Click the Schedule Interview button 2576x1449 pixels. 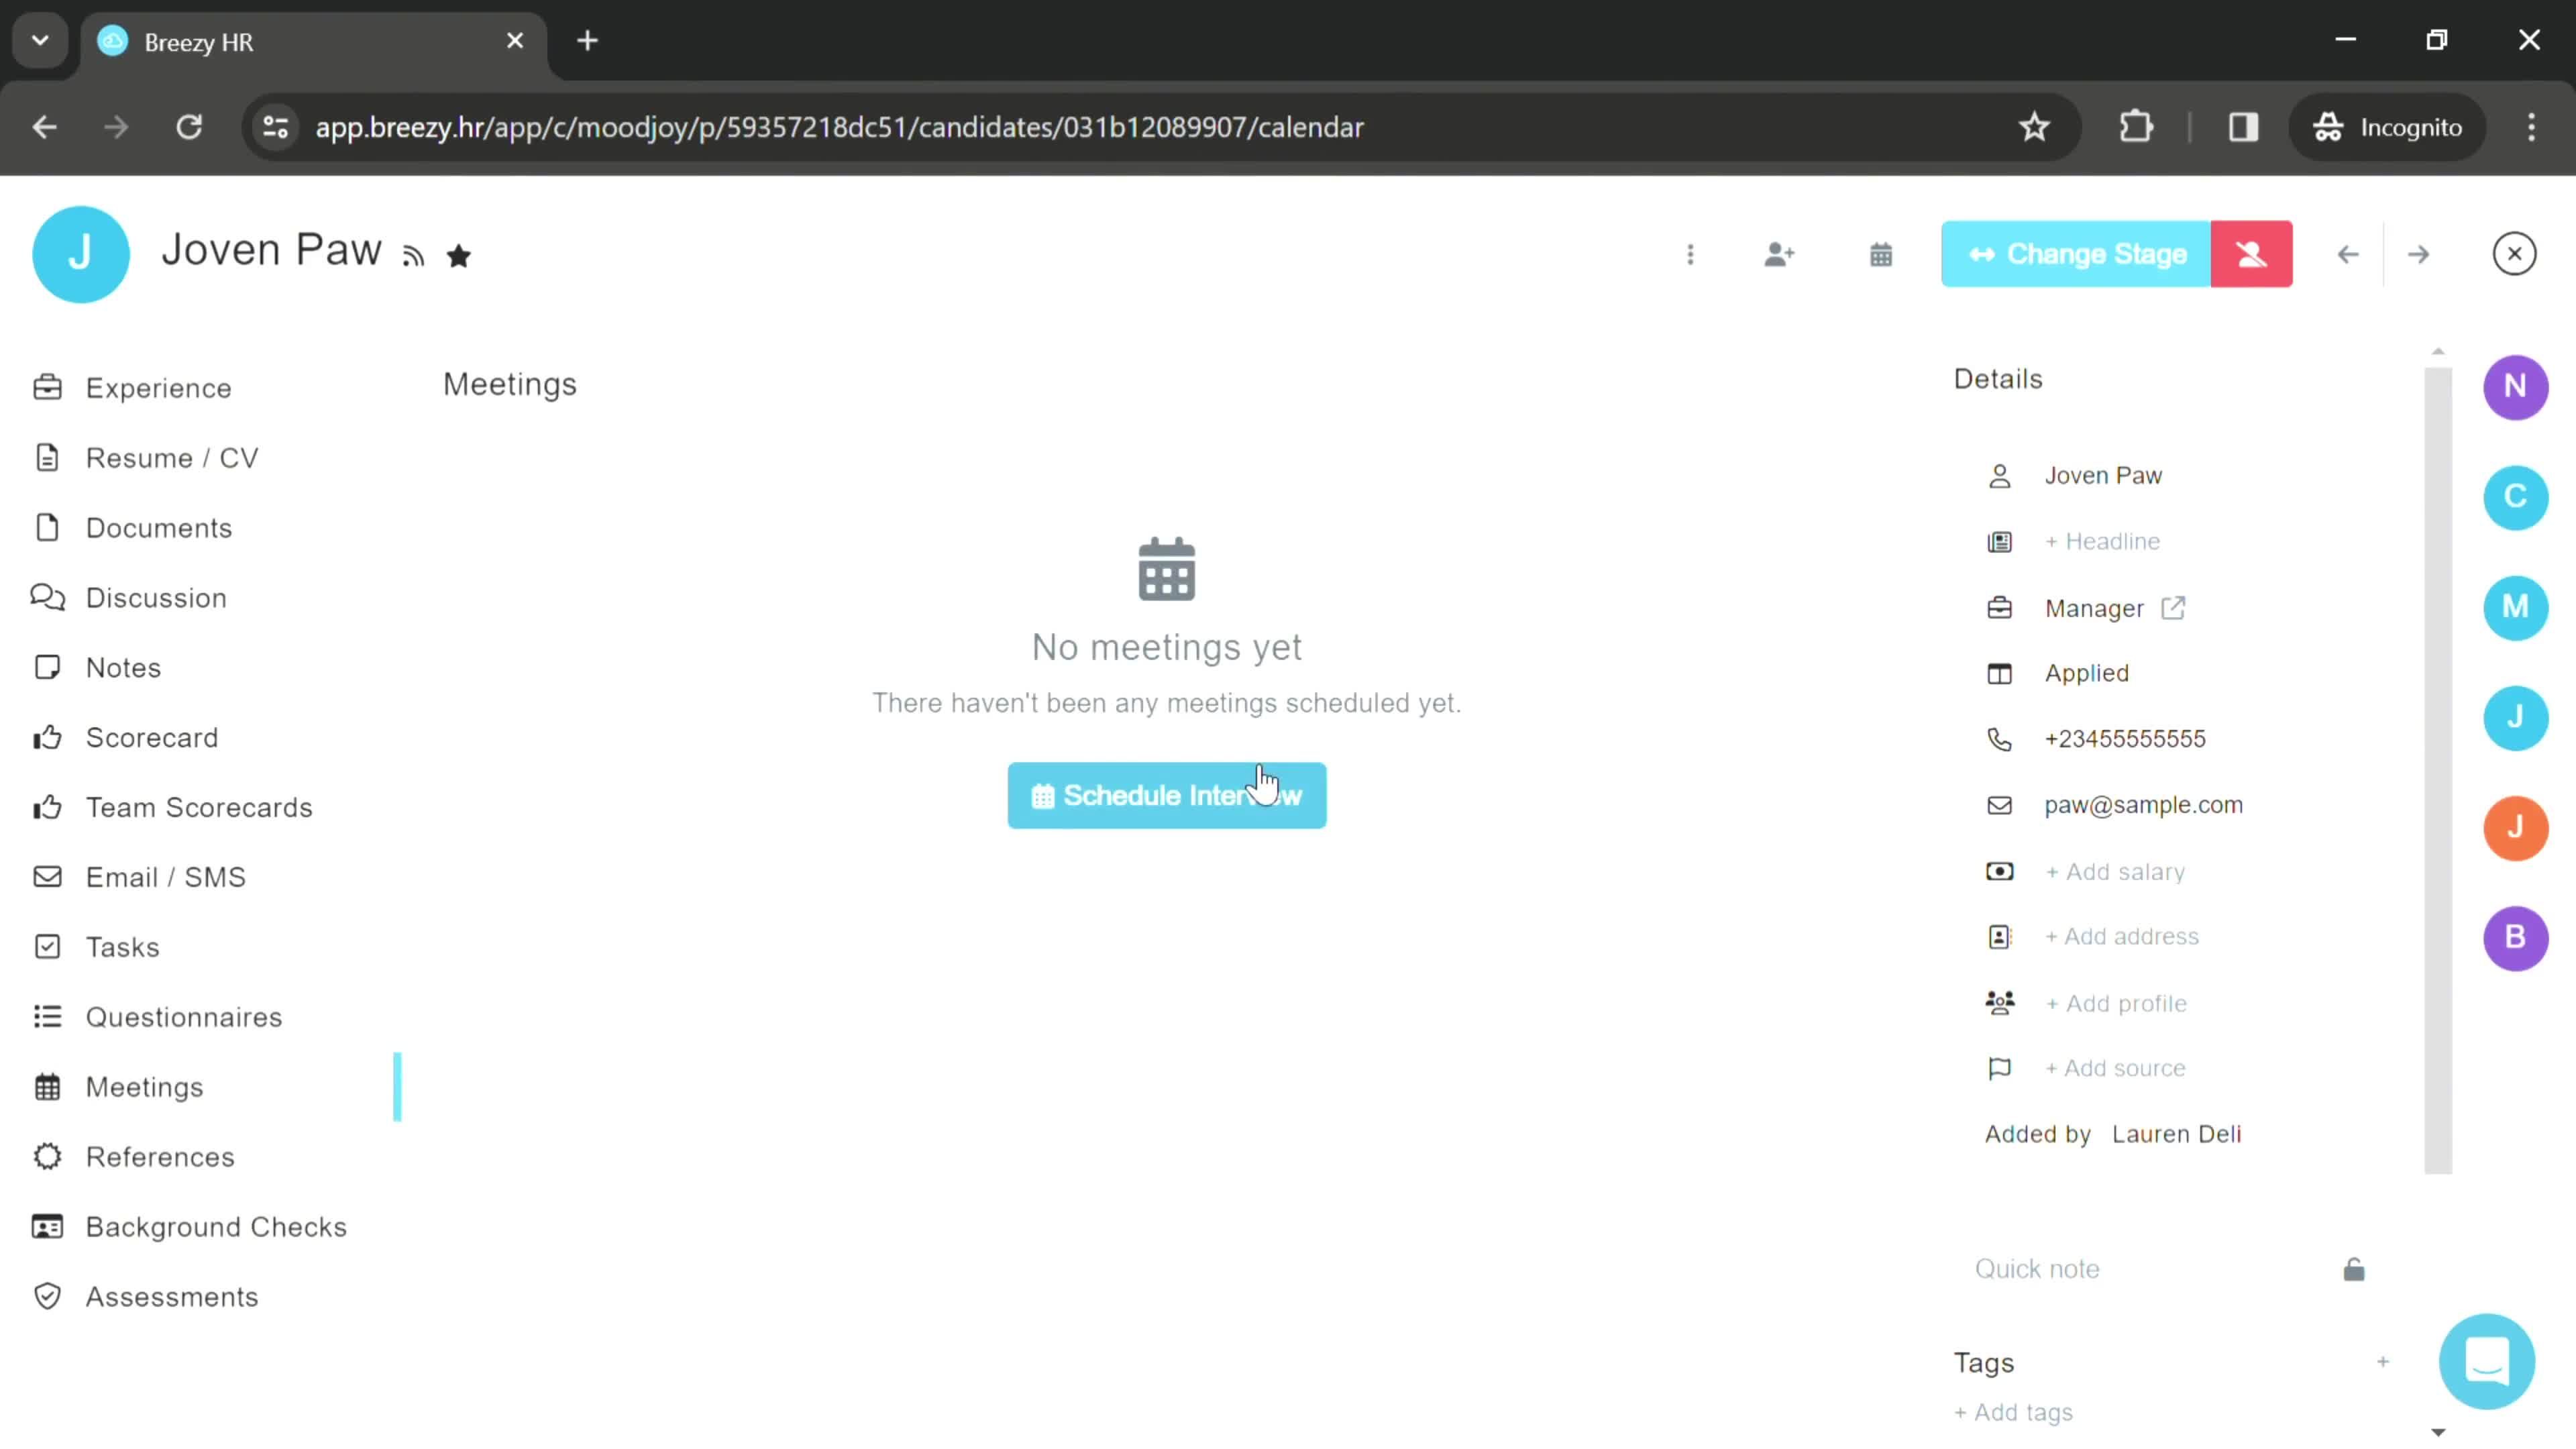point(1166,794)
